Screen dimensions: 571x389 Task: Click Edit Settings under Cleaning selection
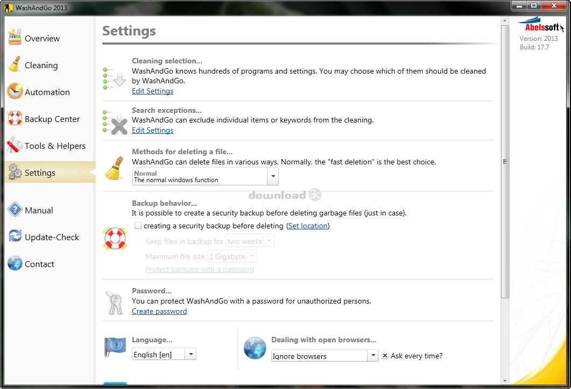(x=153, y=91)
